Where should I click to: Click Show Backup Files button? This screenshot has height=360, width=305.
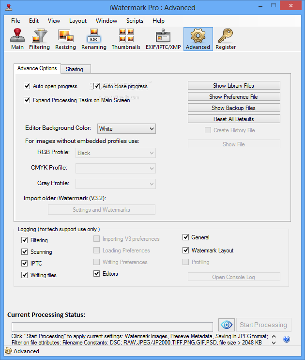(x=234, y=108)
